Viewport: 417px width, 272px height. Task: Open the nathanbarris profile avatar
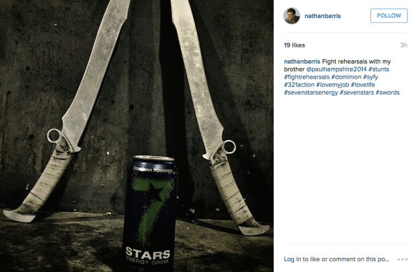292,16
